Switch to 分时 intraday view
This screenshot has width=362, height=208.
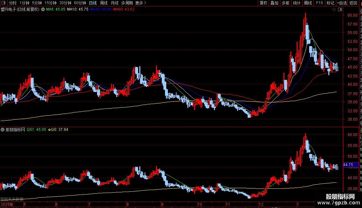(13, 3)
